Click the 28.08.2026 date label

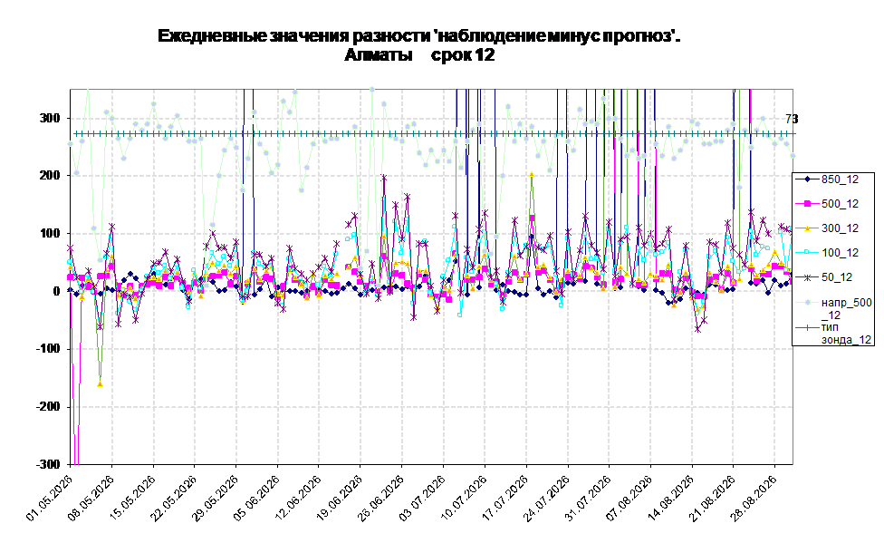point(754,498)
